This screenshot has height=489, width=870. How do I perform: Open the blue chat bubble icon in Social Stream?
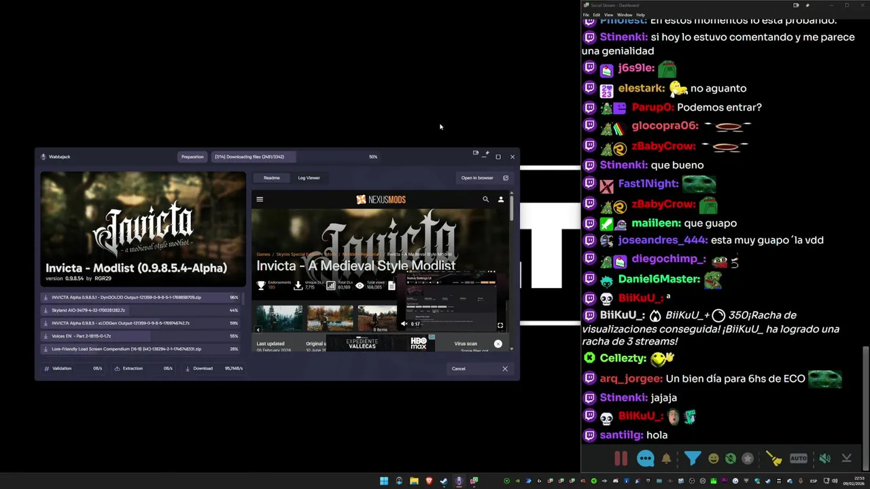645,458
